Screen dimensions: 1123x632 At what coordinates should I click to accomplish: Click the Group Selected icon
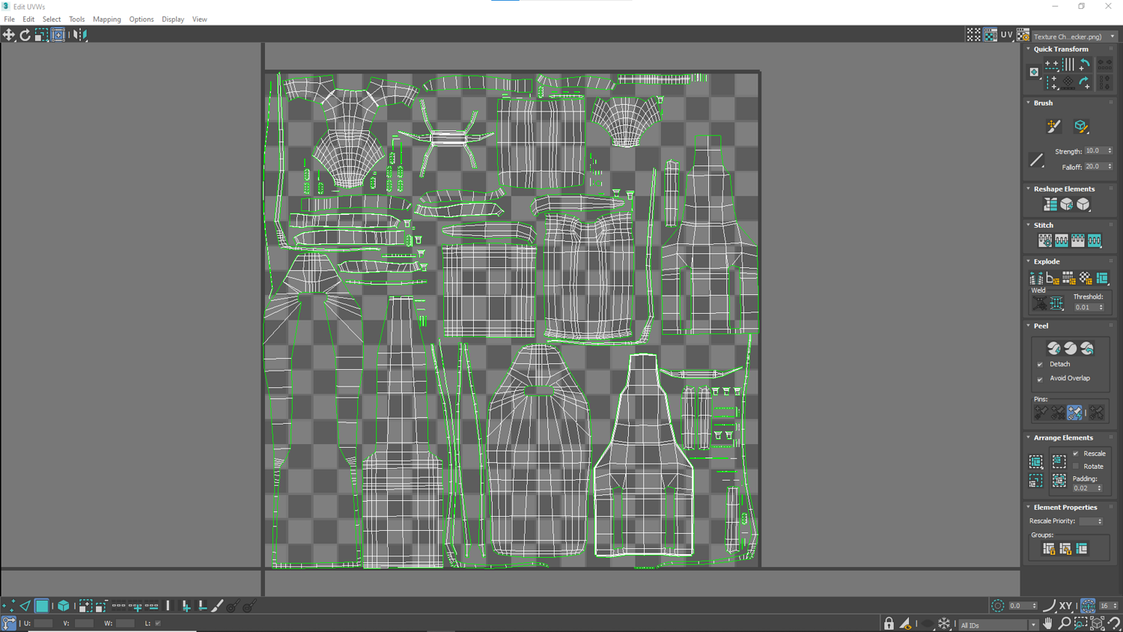click(x=1049, y=549)
